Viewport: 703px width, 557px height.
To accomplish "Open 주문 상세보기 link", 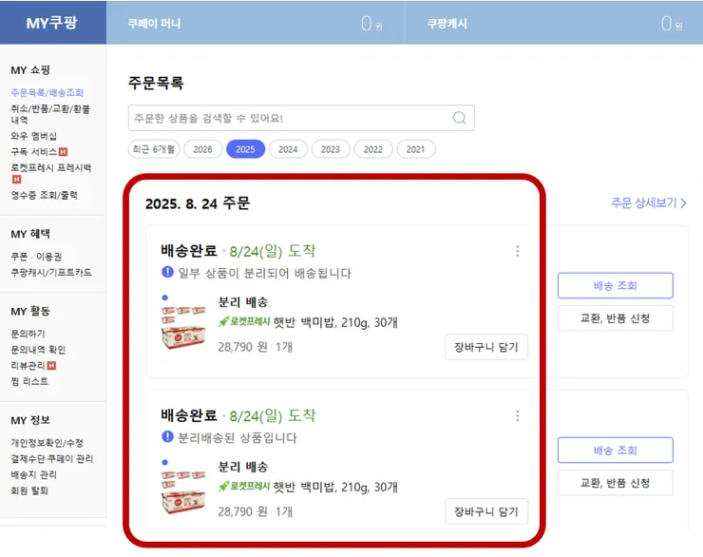I will click(648, 202).
